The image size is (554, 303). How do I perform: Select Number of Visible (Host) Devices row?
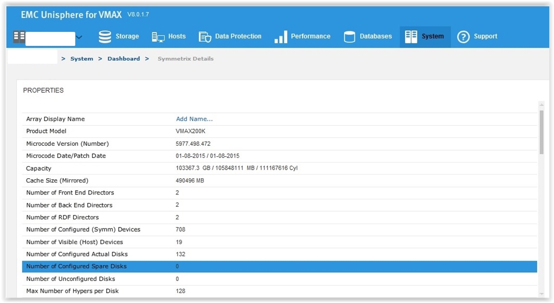(x=279, y=242)
